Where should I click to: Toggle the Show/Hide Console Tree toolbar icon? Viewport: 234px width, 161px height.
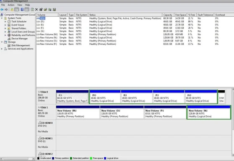click(17, 10)
